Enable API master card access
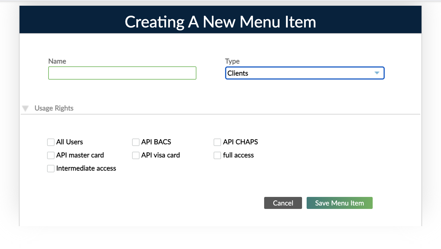 [x=51, y=155]
